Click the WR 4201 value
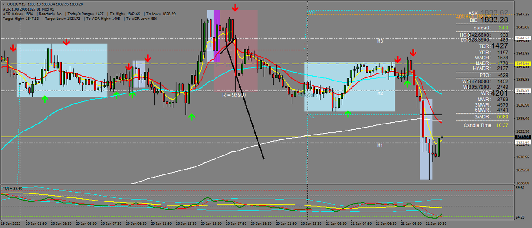Image resolution: width=532 pixels, height=228 pixels. (500, 93)
